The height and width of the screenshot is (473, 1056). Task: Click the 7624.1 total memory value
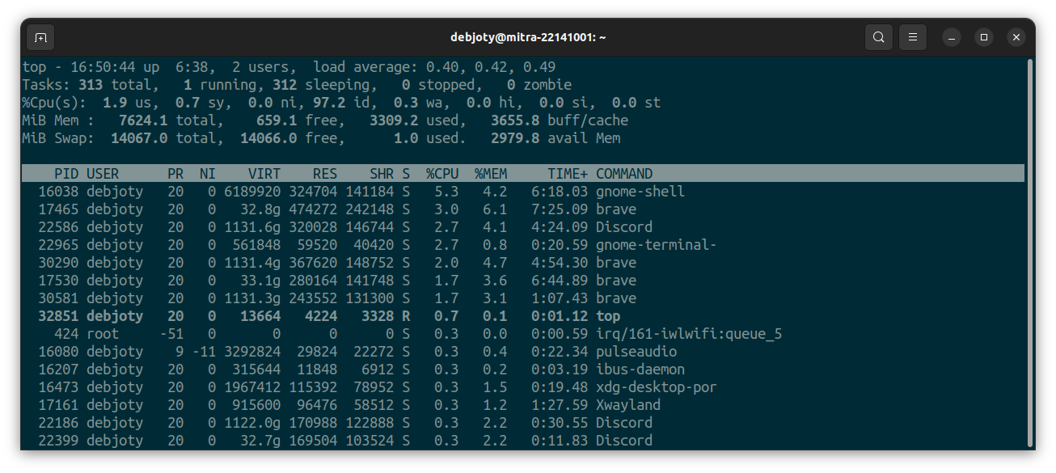[143, 120]
